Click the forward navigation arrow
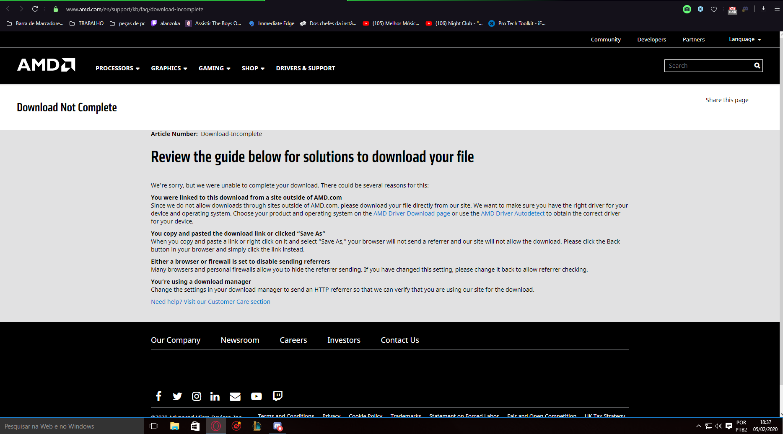The image size is (783, 434). coord(21,9)
